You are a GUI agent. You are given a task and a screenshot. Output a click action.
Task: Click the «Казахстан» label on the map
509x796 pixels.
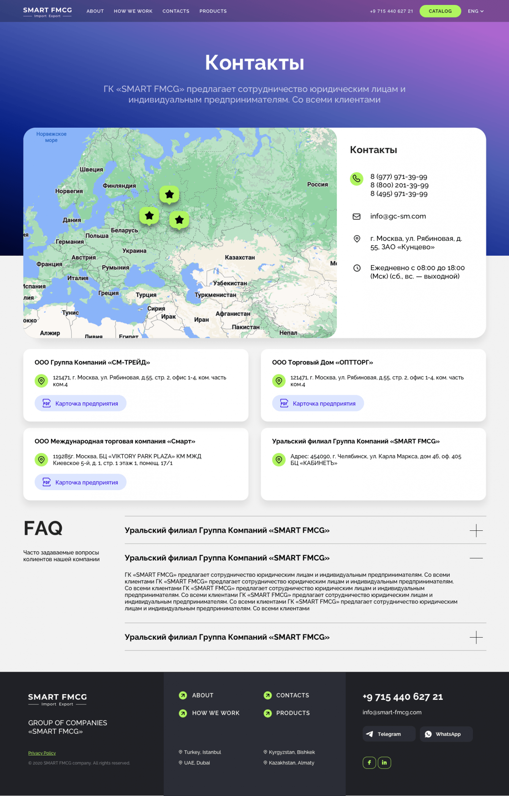pyautogui.click(x=240, y=258)
